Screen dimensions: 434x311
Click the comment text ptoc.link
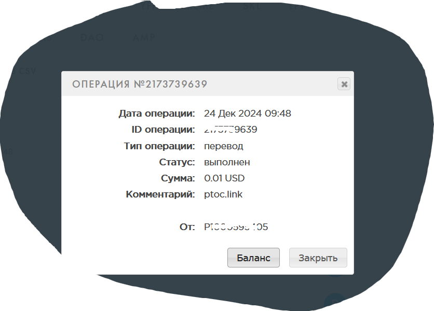click(223, 194)
